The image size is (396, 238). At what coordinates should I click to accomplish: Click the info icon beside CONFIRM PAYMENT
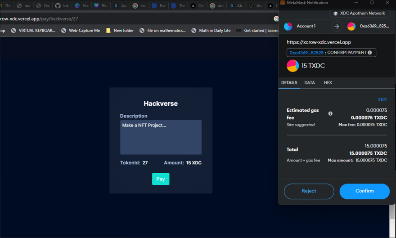click(370, 53)
